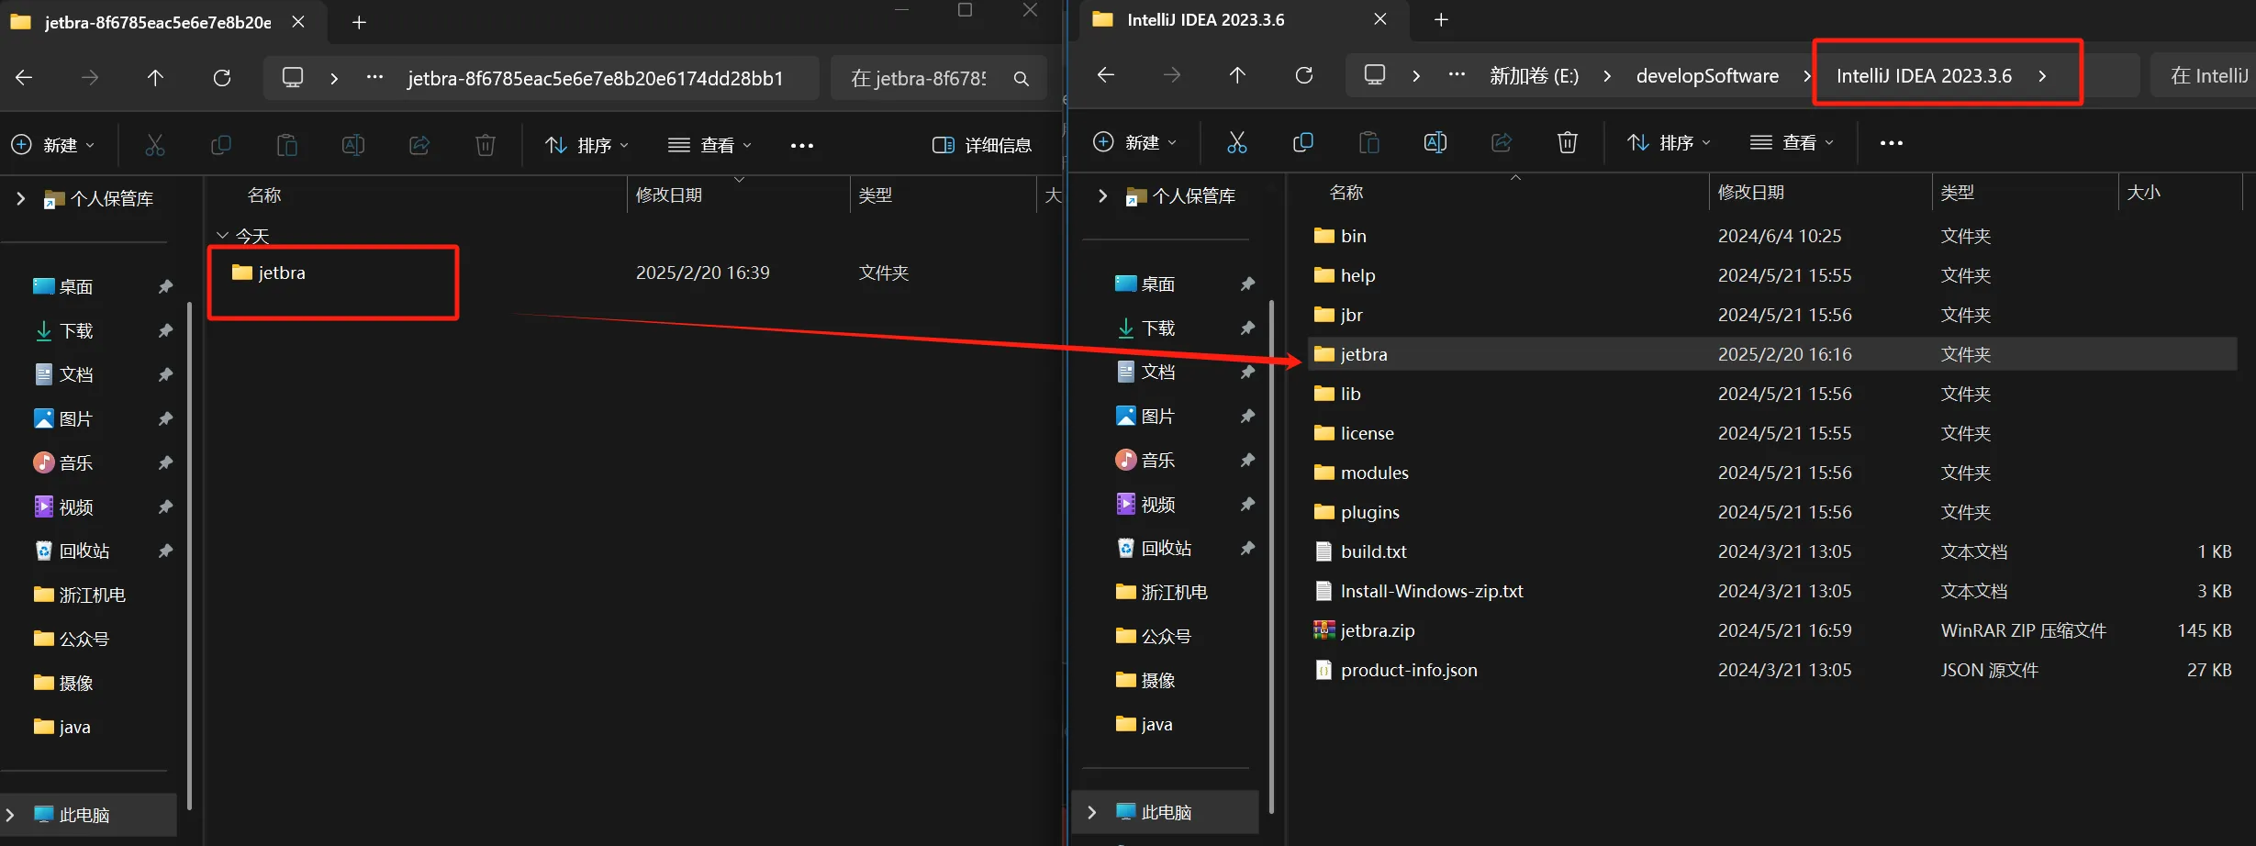2256x846 pixels.
Task: Open 排序 dropdown in jetbra window
Action: pyautogui.click(x=586, y=145)
